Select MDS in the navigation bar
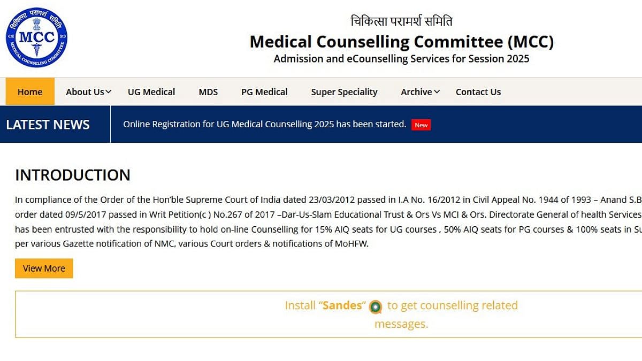 [208, 92]
